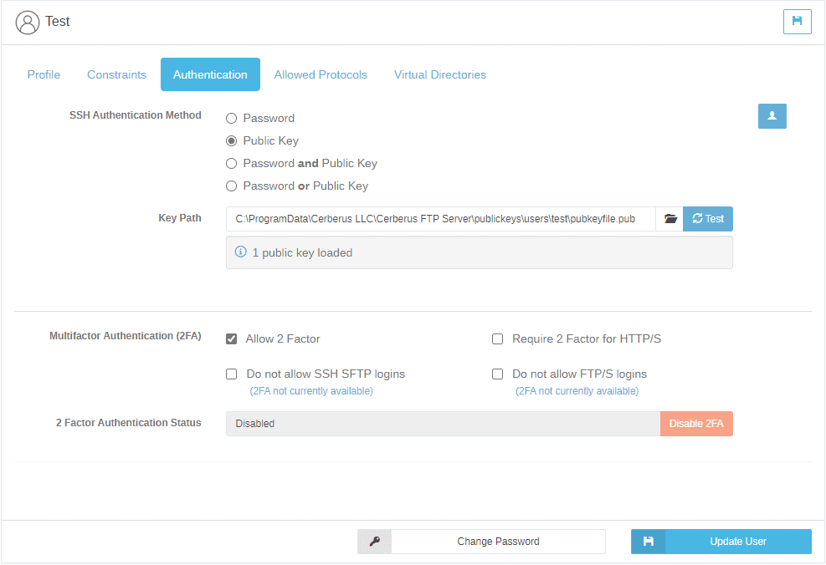Click the floppy disk icon on Update User
The height and width of the screenshot is (565, 826).
(648, 542)
